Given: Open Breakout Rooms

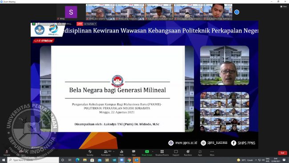Looking at the screenshot, I should pyautogui.click(x=162, y=153).
